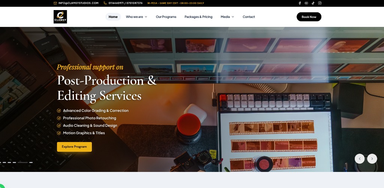384x188 pixels.
Task: Click the envelope icon before the email address
Action: point(55,3)
